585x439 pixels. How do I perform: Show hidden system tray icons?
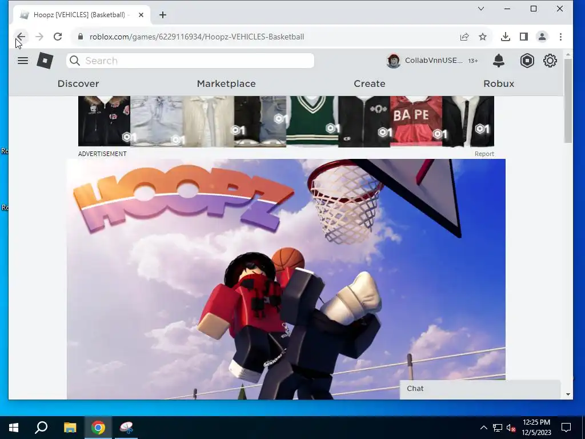click(x=483, y=428)
